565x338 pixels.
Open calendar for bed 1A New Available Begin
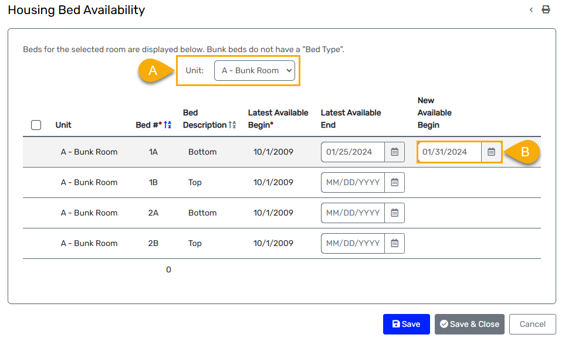point(491,152)
